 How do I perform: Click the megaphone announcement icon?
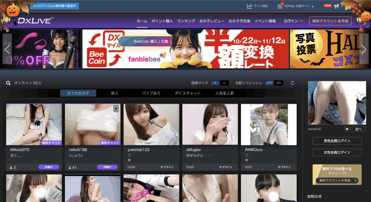(x=336, y=6)
